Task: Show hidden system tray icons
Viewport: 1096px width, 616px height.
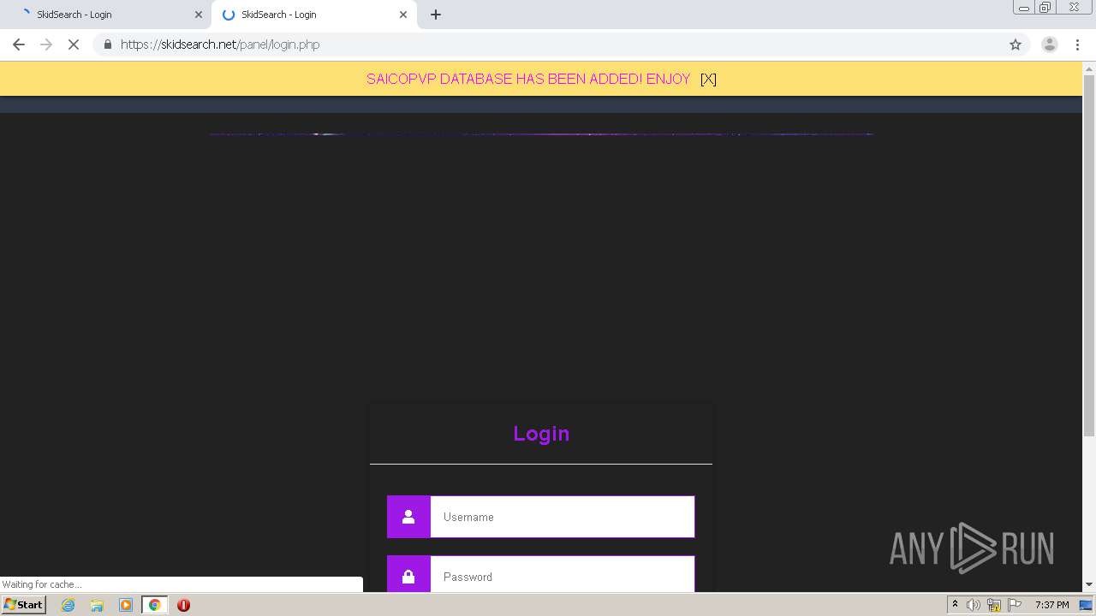Action: (x=955, y=605)
